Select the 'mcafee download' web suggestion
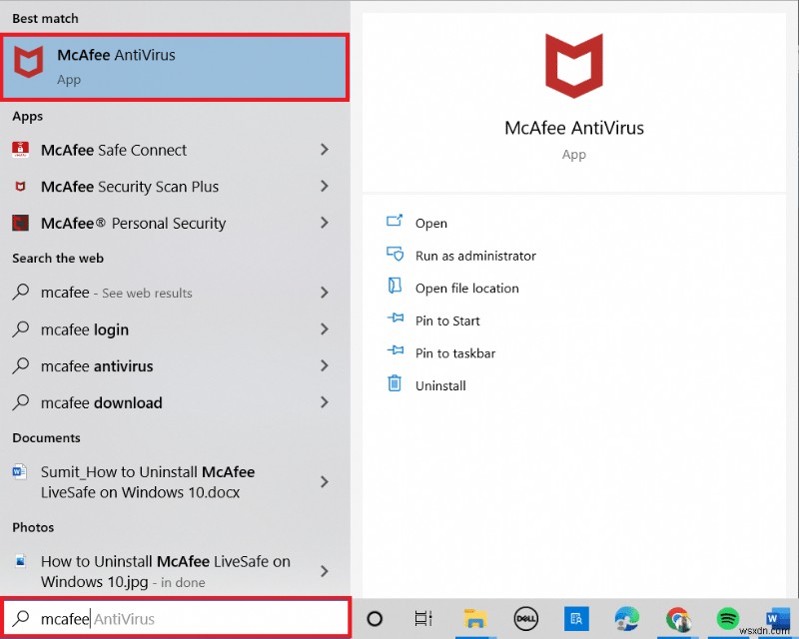Viewport: 799px width, 639px height. point(175,402)
